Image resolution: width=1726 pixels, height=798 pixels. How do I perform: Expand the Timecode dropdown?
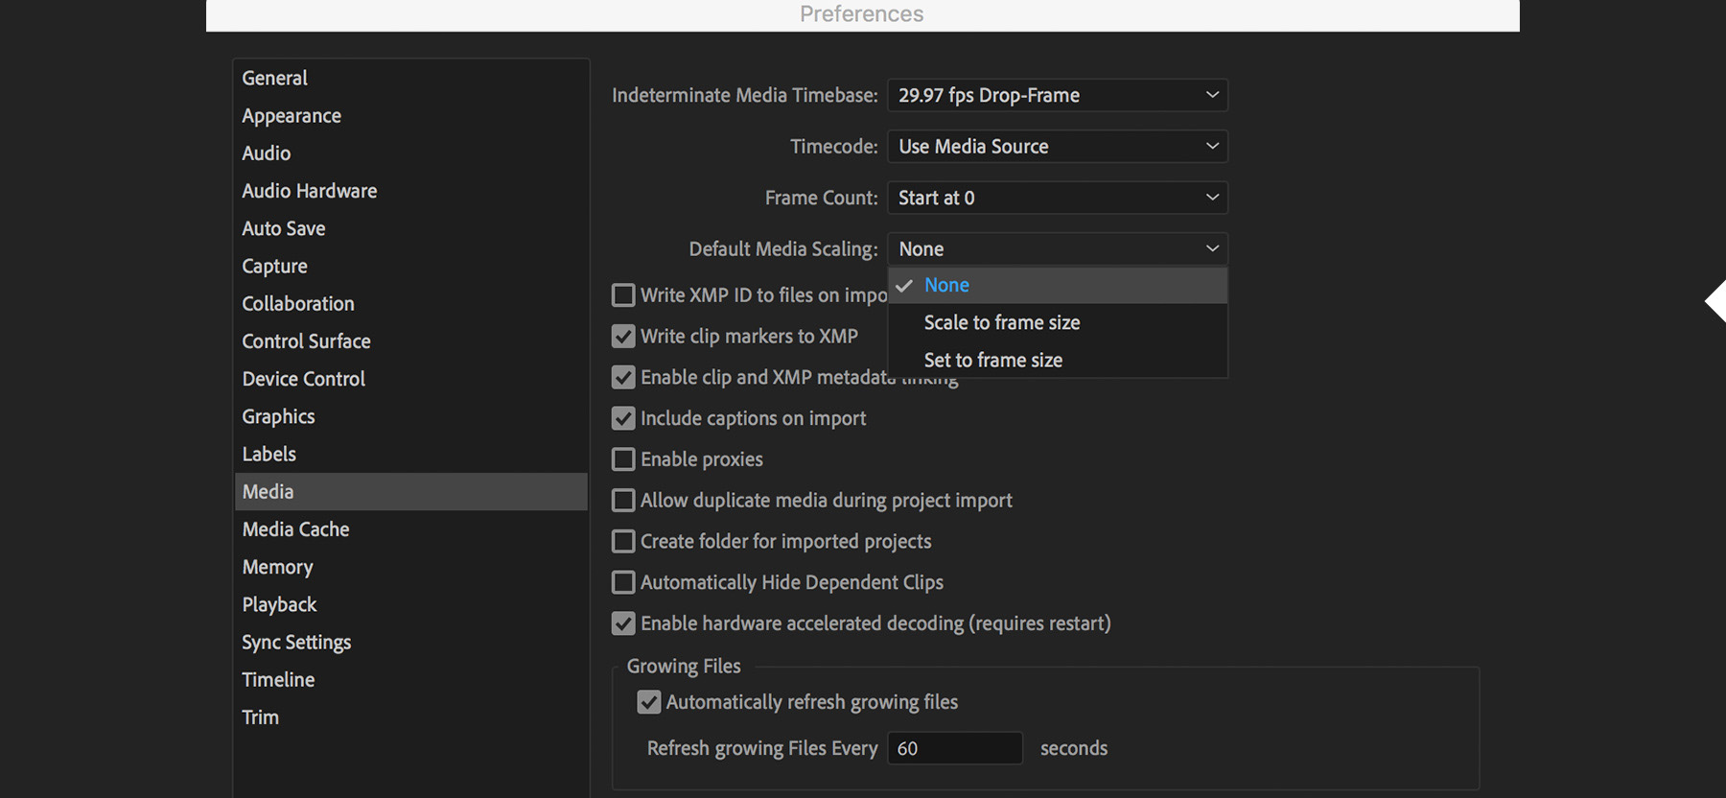tap(1058, 147)
